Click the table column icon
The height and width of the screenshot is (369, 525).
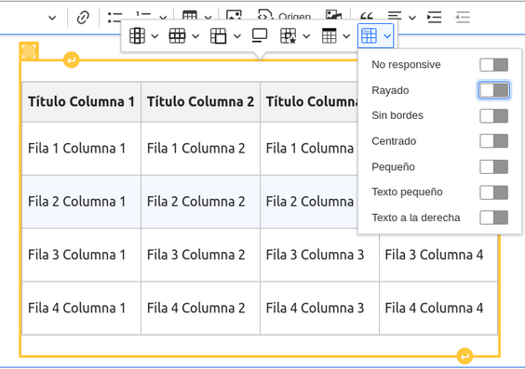point(137,35)
